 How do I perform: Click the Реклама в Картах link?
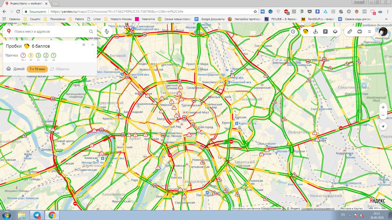click(x=352, y=208)
